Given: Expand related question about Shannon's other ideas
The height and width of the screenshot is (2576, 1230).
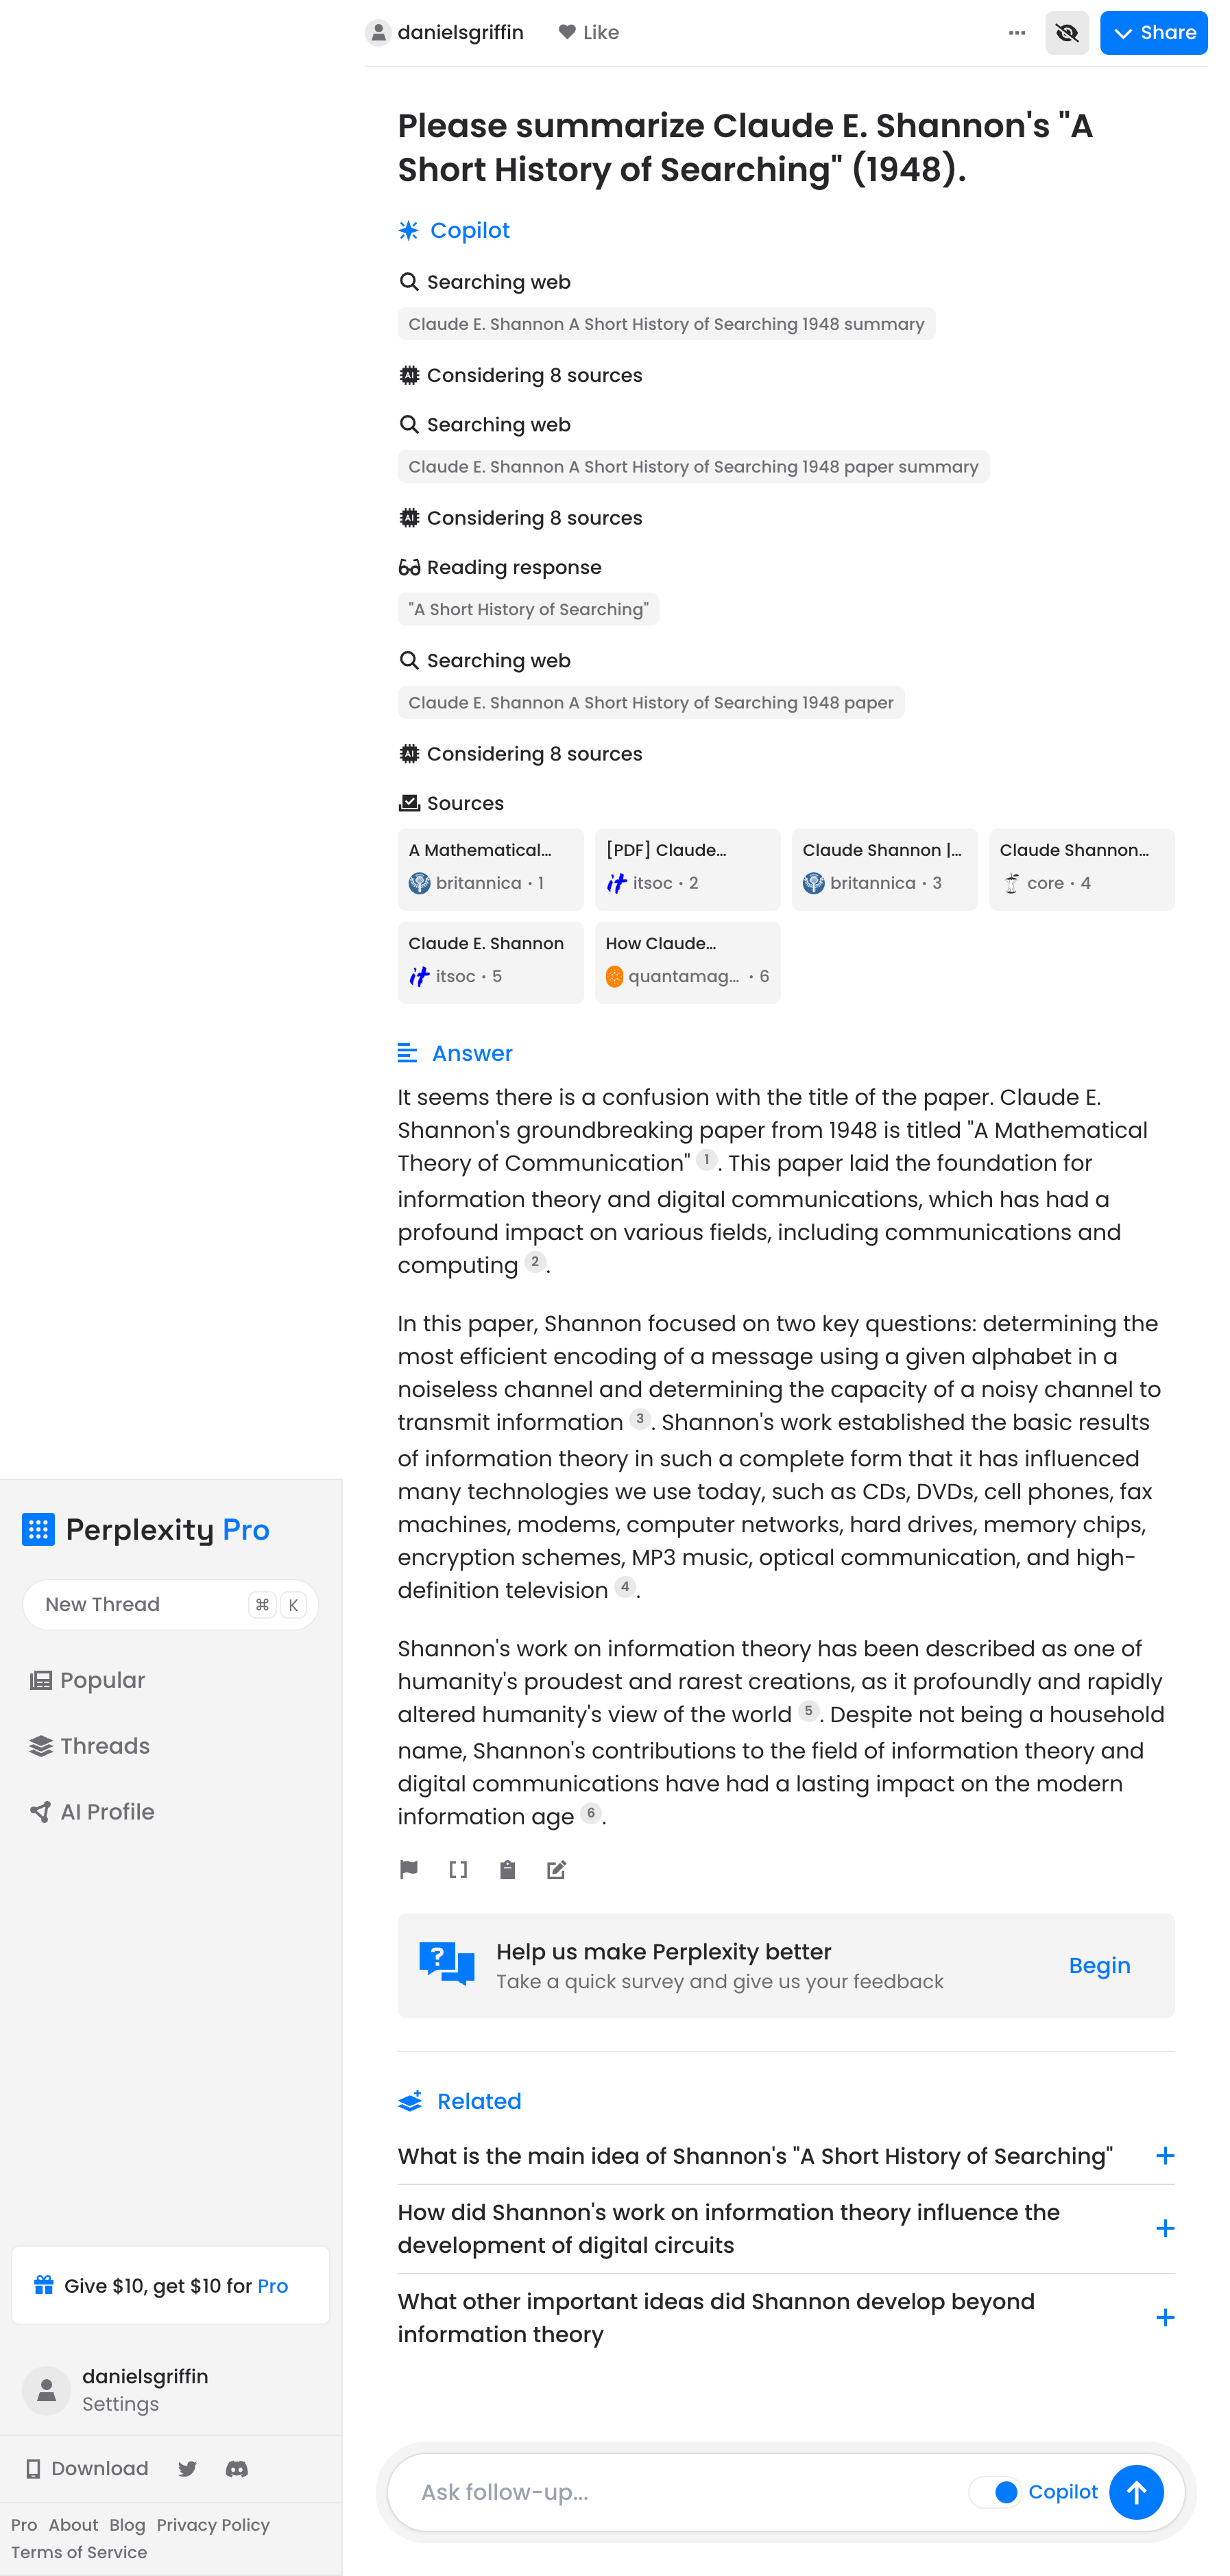Looking at the screenshot, I should 1165,2318.
